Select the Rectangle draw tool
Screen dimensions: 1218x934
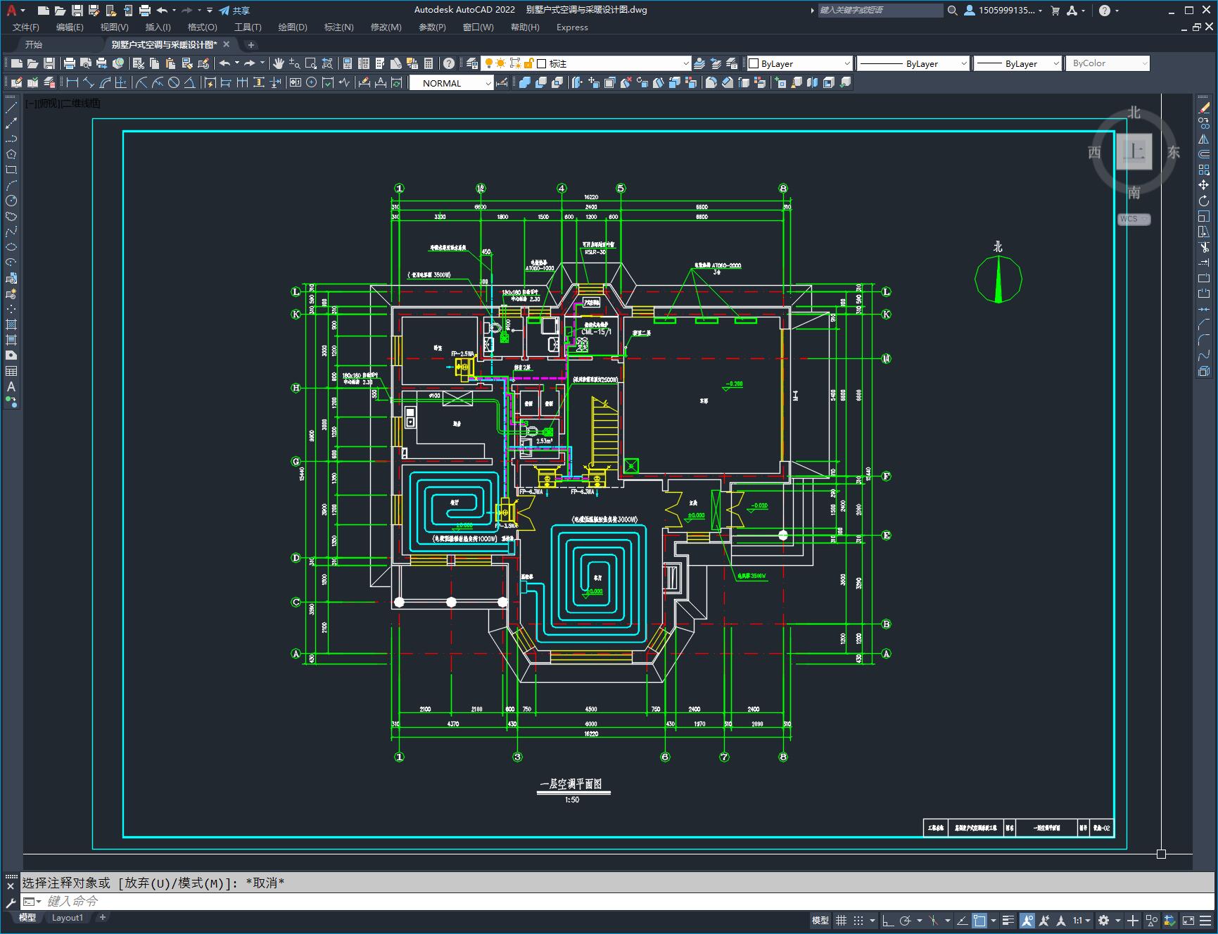[11, 170]
